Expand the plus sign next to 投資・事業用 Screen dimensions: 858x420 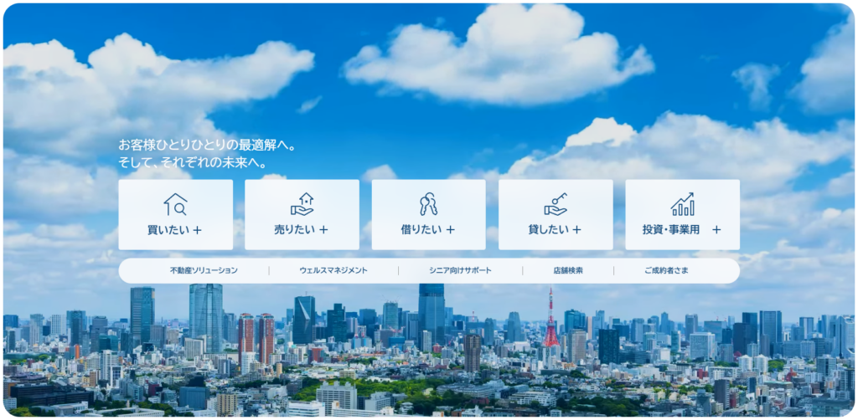pyautogui.click(x=716, y=229)
